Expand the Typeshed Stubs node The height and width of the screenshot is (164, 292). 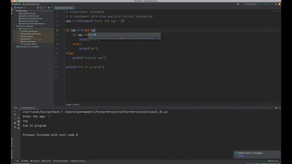tap(19, 44)
